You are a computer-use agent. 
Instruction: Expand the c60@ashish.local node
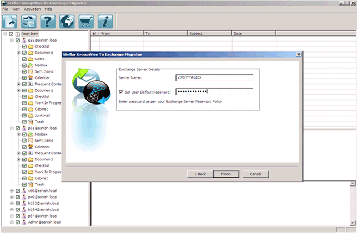(12, 191)
